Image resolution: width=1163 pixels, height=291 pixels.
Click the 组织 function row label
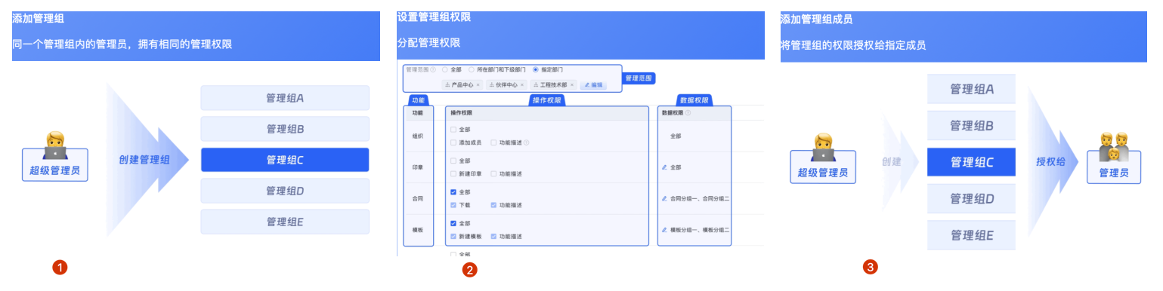click(419, 136)
